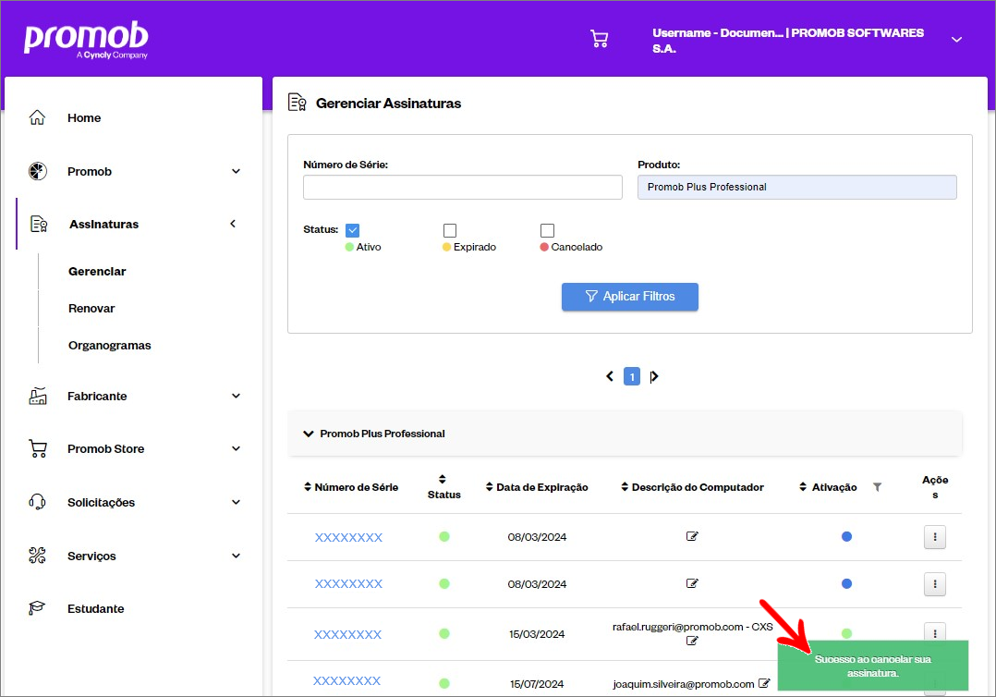Viewport: 996px width, 697px height.
Task: Open serial number link in 15/07/2024 row
Action: tap(346, 681)
